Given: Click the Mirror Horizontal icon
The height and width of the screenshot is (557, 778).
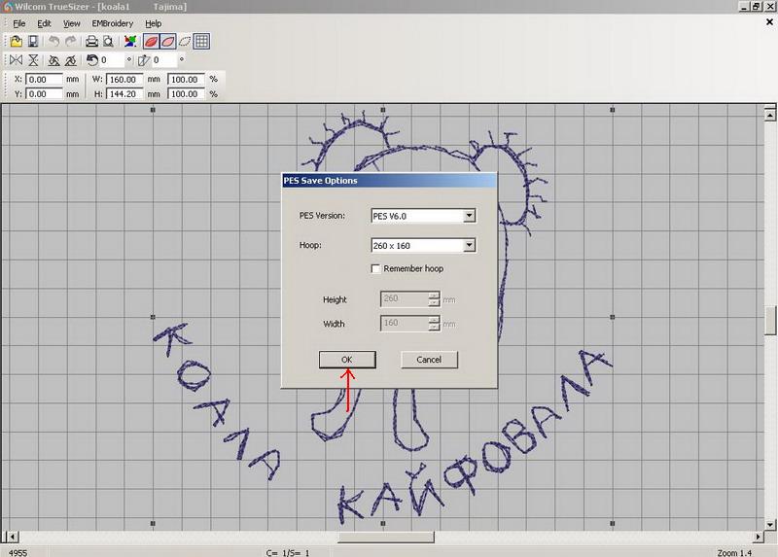Looking at the screenshot, I should pos(16,61).
